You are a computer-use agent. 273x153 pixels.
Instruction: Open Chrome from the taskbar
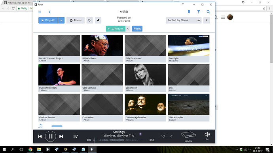(30, 149)
